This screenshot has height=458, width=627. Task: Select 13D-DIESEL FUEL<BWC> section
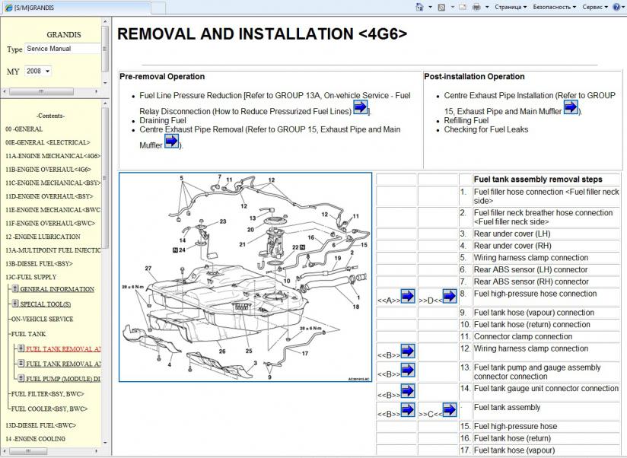click(40, 425)
